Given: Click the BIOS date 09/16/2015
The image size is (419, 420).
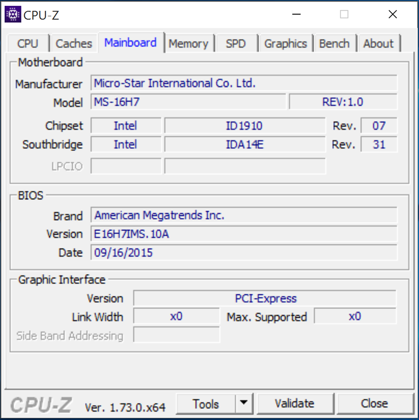Looking at the screenshot, I should [x=244, y=252].
